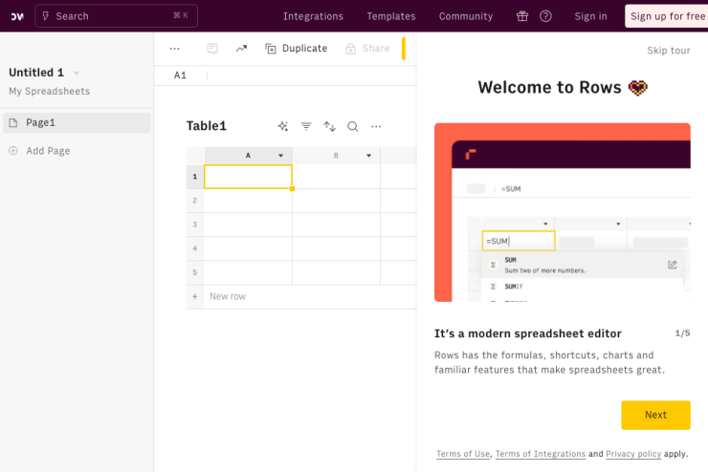Open the help question mark icon

545,16
